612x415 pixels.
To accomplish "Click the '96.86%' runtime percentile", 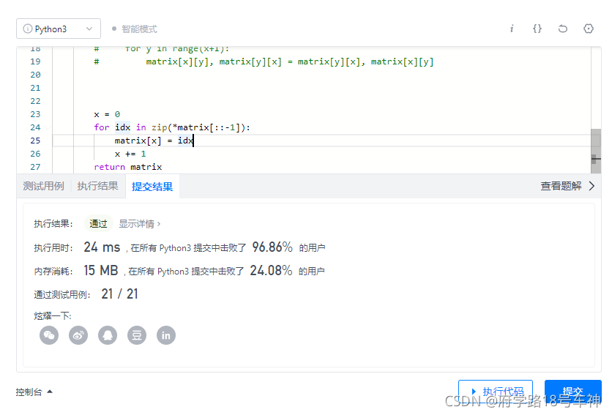I will pyautogui.click(x=272, y=247).
